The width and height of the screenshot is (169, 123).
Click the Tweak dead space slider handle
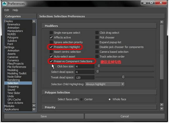[x=123, y=77]
